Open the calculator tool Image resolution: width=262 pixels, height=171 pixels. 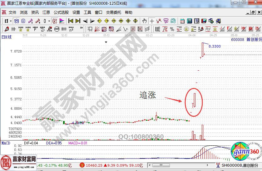(x=190, y=21)
